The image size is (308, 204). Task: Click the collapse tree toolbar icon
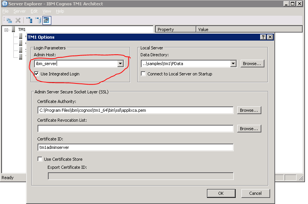(x=38, y=20)
